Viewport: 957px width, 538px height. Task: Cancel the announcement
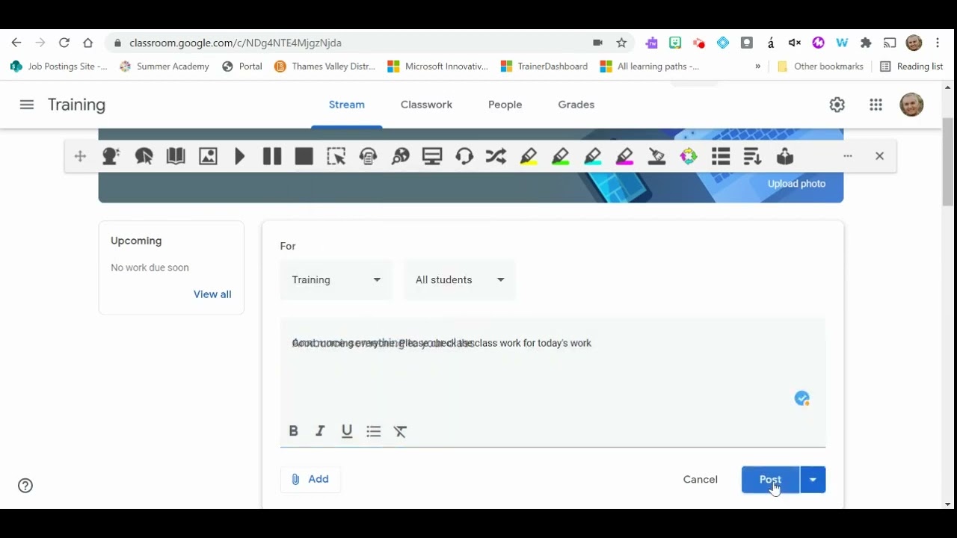700,480
